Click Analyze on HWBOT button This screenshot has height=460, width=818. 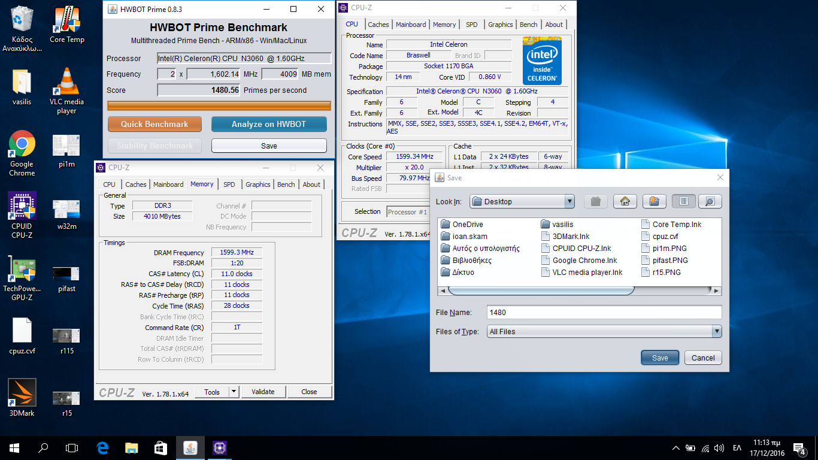(269, 124)
